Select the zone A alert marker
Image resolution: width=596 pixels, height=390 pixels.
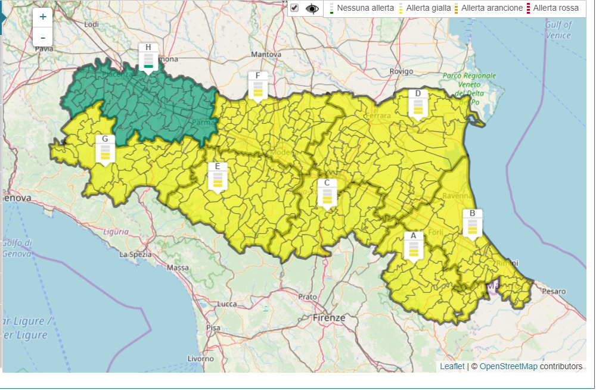click(413, 247)
